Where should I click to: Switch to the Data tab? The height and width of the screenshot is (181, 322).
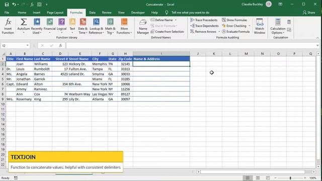point(92,13)
